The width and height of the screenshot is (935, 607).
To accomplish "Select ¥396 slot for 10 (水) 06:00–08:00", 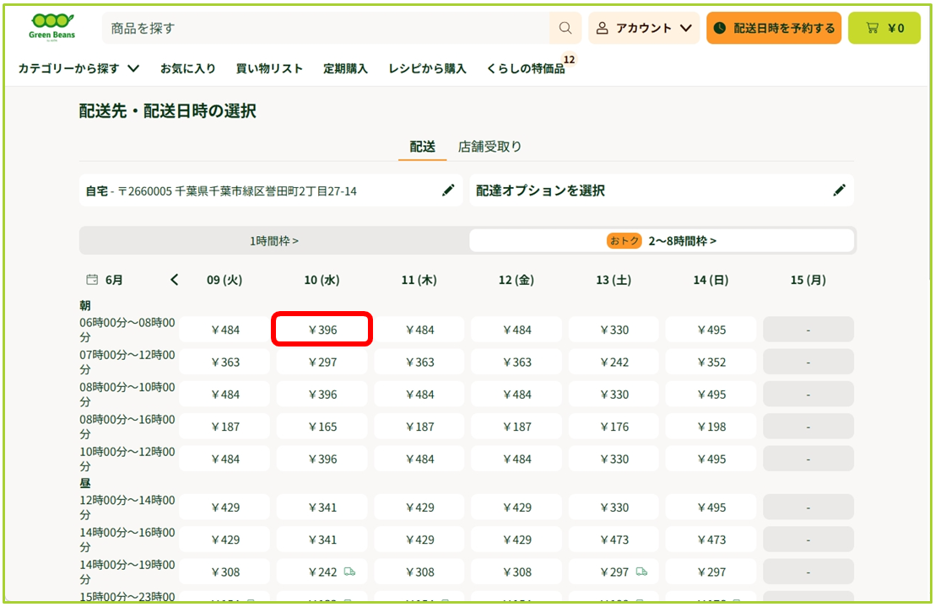I will [322, 330].
